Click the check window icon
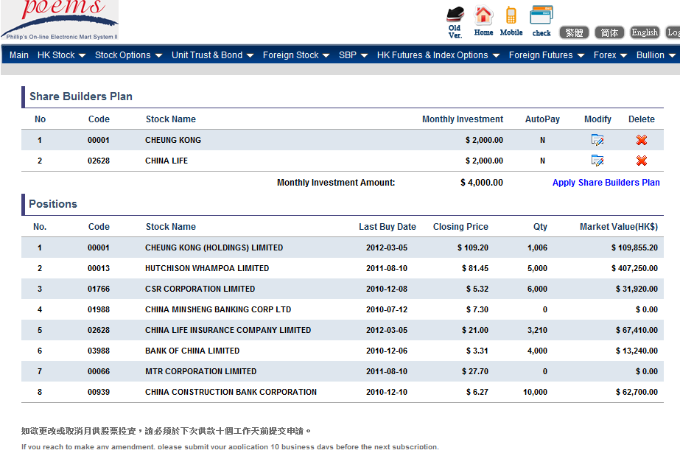Screen dimensions: 680x453 point(541,20)
